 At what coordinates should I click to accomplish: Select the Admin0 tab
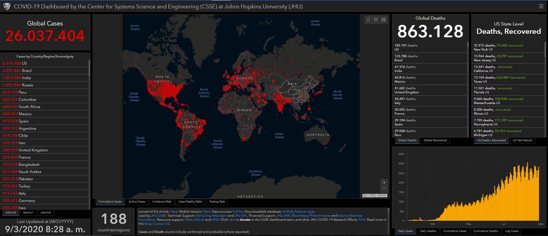click(11, 213)
